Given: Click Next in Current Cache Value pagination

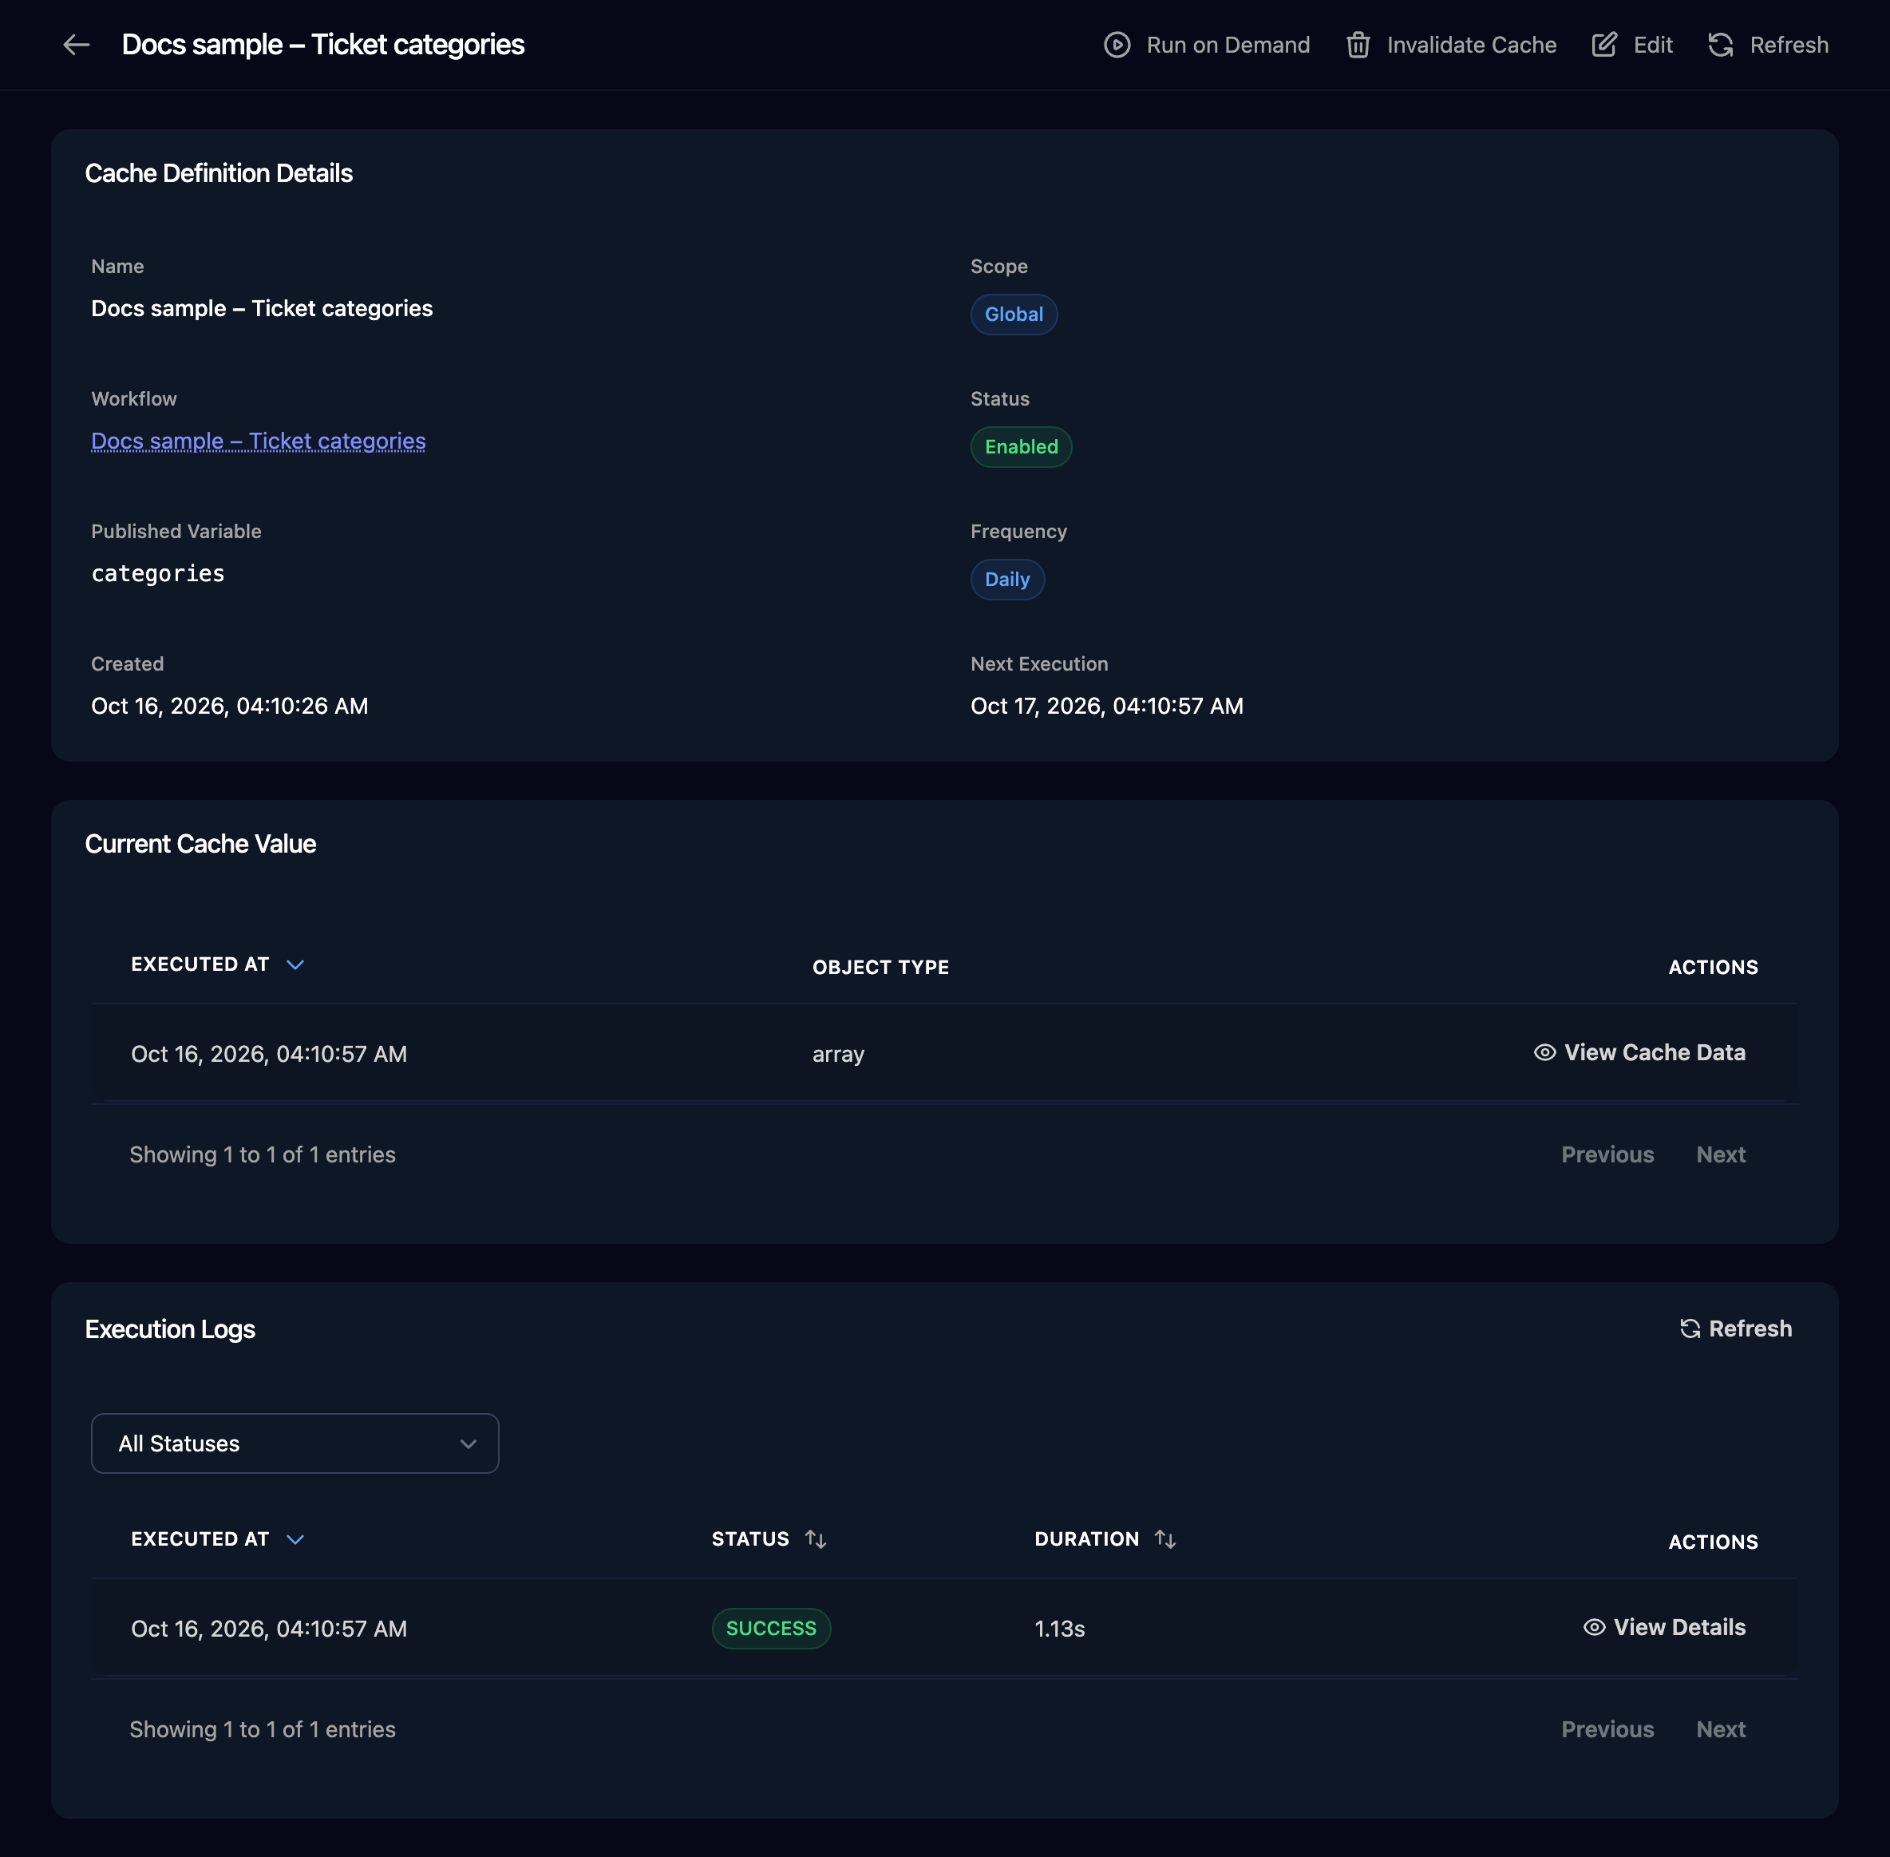Looking at the screenshot, I should point(1720,1154).
